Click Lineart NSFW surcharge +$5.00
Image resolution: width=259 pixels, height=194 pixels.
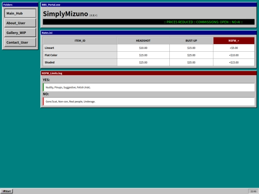(234, 48)
